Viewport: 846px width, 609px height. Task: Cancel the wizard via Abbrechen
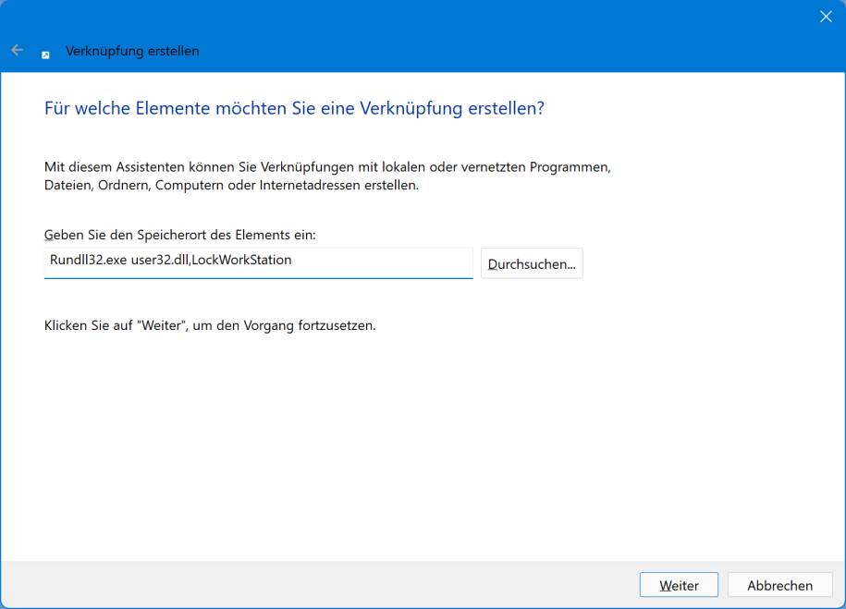click(779, 585)
